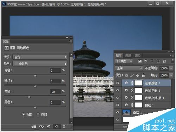Viewport: 176px width, 132px height.
Task: Open the 填充 fill slider arrow
Action: [x=171, y=75]
